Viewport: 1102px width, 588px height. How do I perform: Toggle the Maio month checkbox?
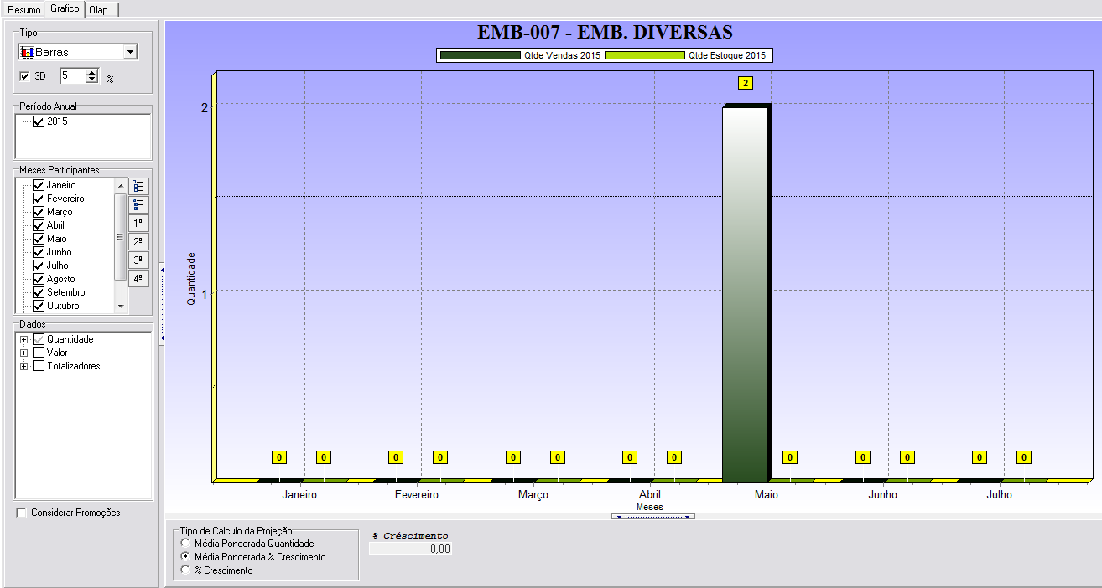point(39,239)
